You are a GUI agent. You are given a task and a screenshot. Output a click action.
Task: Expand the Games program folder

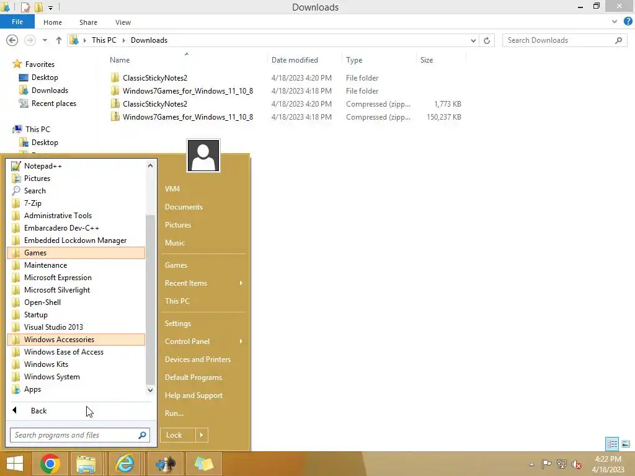76,253
